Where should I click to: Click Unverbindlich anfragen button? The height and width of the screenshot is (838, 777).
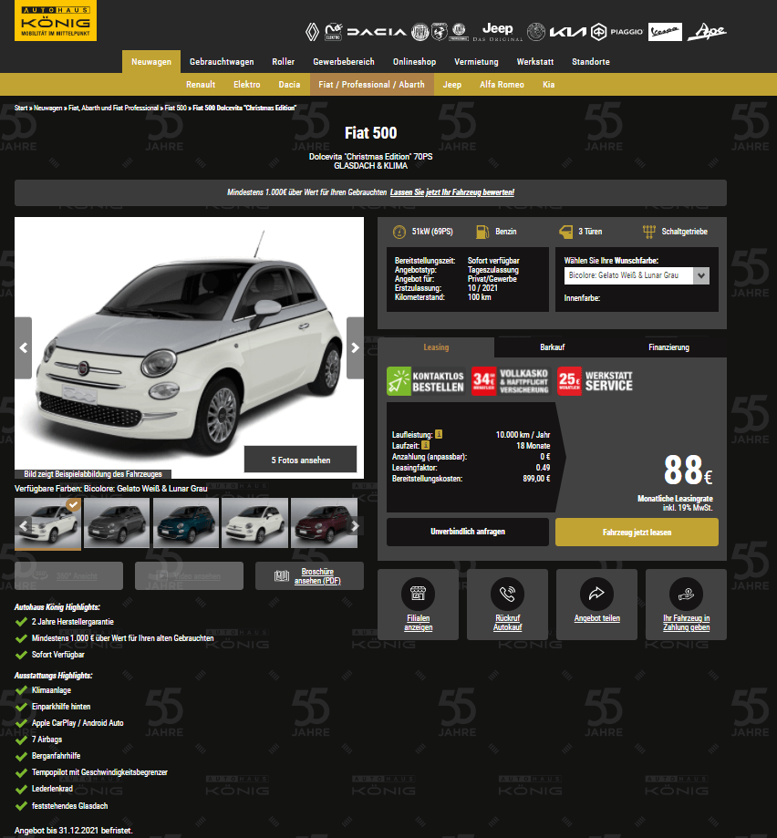coord(468,532)
